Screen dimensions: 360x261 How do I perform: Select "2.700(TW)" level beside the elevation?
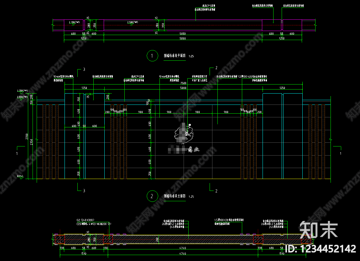click(x=22, y=90)
